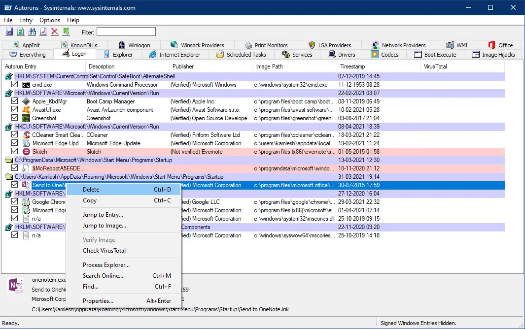Click the red Skitch entry icon
Image resolution: width=525 pixels, height=329 pixels.
coord(26,152)
